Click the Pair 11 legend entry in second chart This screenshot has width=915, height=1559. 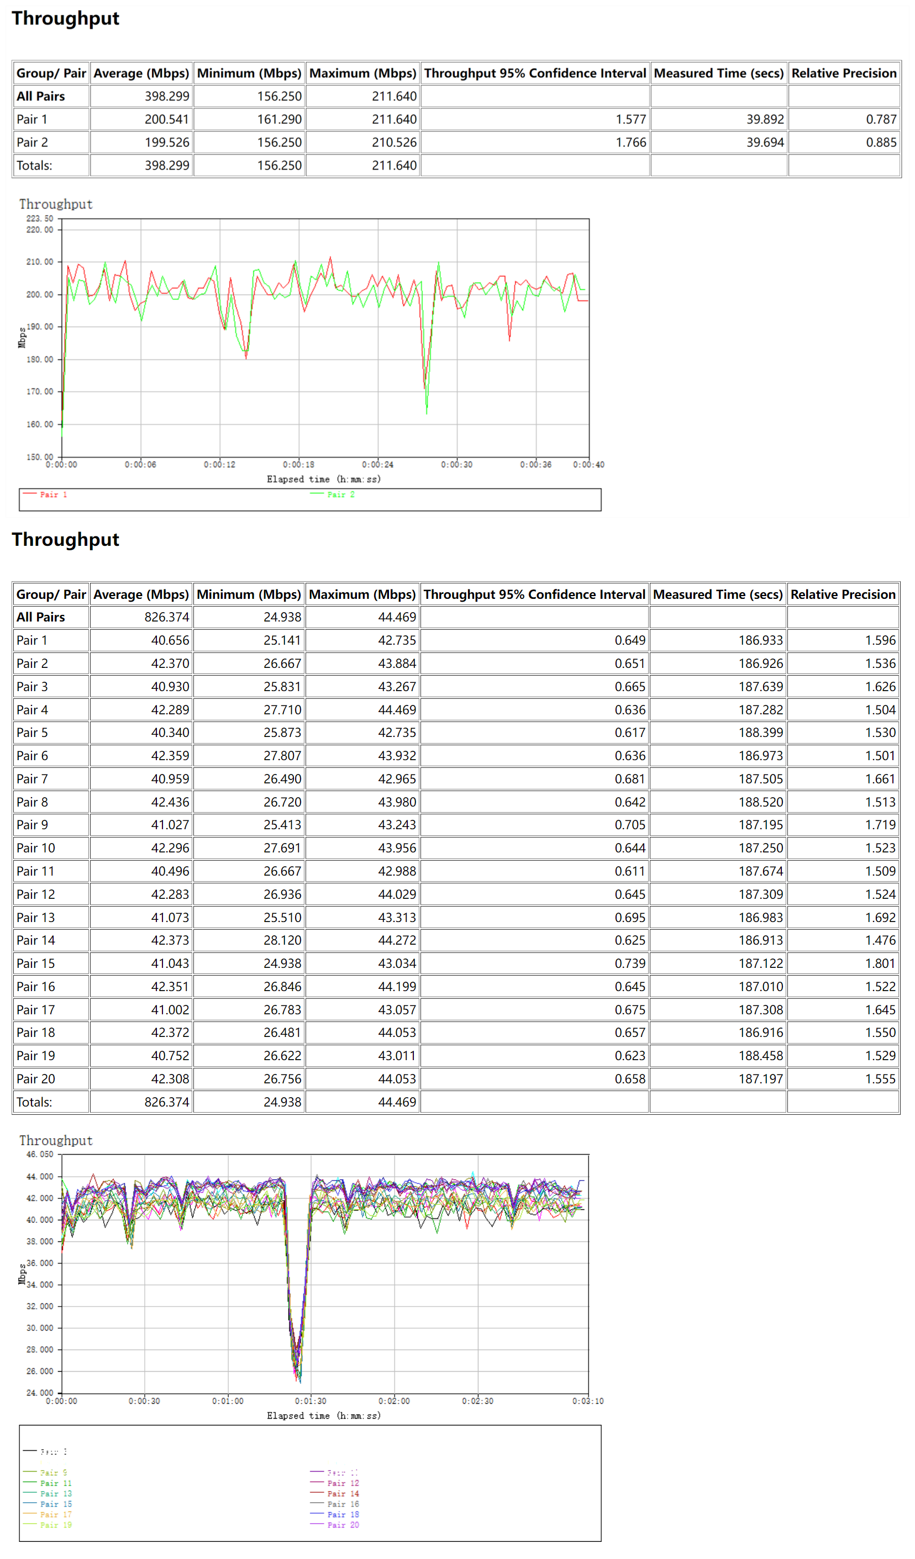pyautogui.click(x=48, y=1483)
